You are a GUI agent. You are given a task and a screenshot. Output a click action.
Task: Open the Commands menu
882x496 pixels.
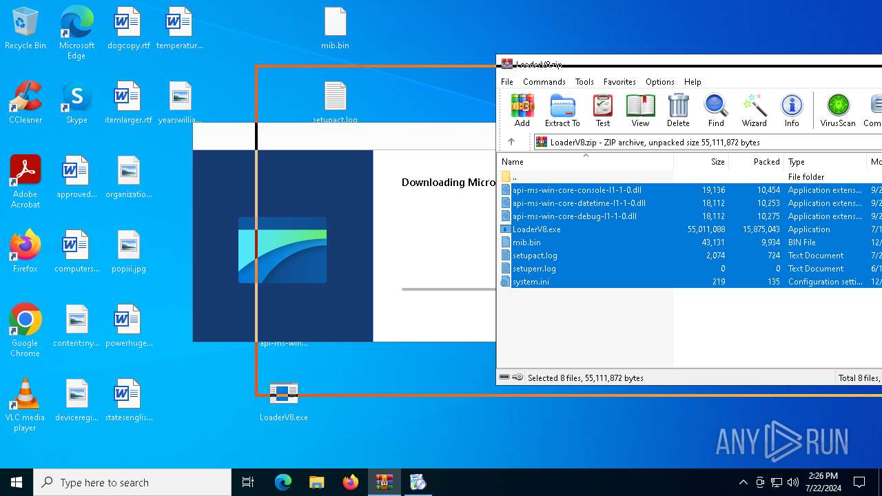[544, 81]
